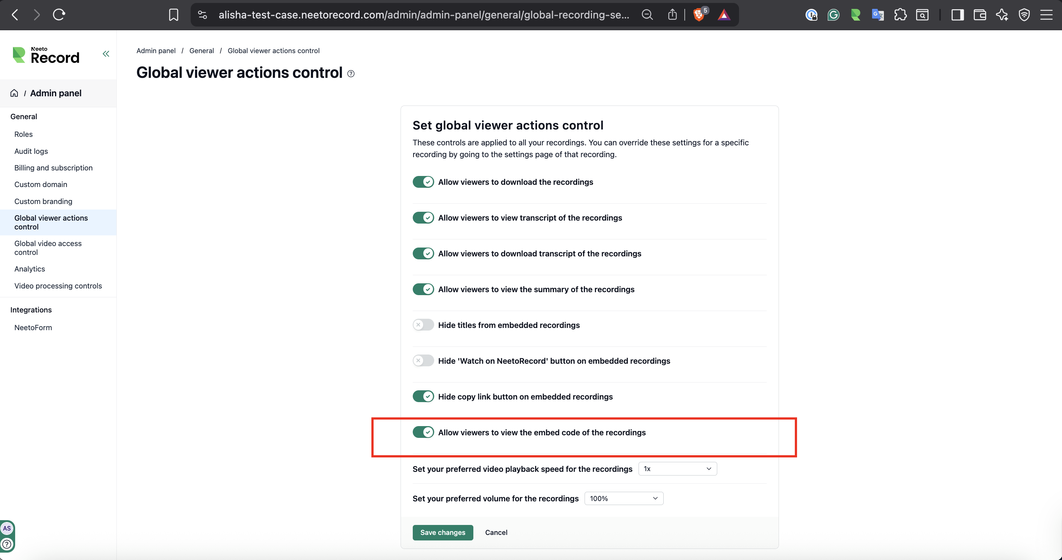Open Audit logs in sidebar

point(31,151)
